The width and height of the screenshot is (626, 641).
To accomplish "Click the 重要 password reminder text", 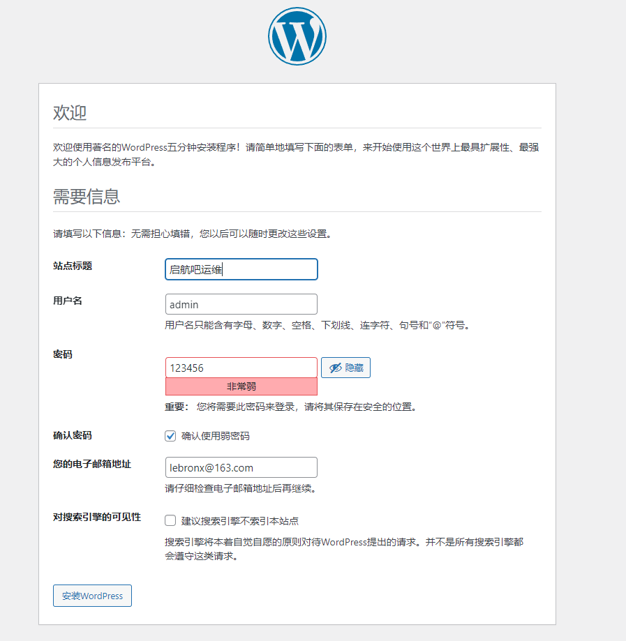I will pyautogui.click(x=292, y=407).
